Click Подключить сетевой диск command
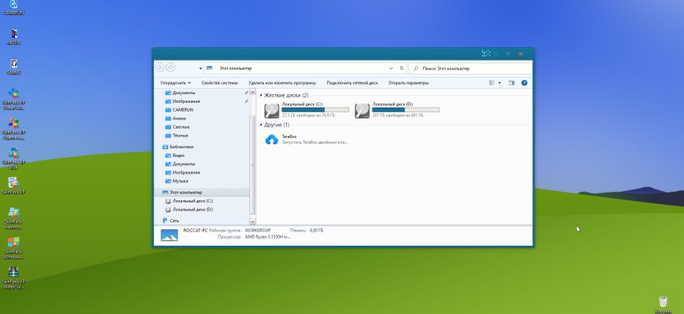 click(x=352, y=82)
